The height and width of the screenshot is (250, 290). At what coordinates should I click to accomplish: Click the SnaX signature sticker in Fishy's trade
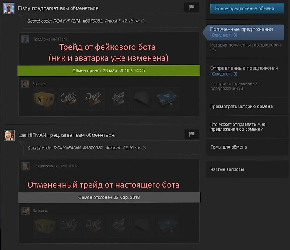(69, 99)
